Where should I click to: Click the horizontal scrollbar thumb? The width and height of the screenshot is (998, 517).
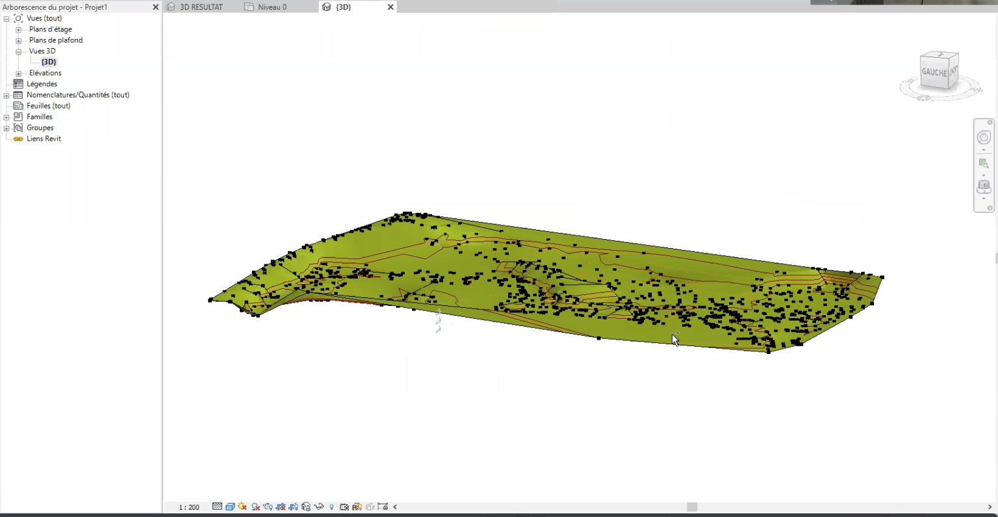(x=692, y=507)
